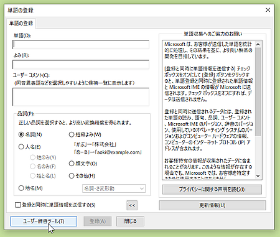Click the hint 正しい品詞を選択すると、より高い変換精度を得られます

(75, 123)
